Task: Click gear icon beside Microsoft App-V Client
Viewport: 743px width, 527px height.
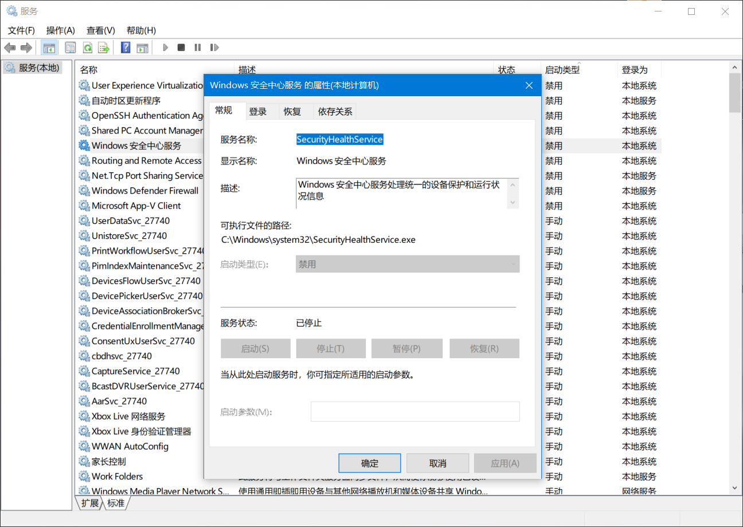Action: (x=84, y=206)
